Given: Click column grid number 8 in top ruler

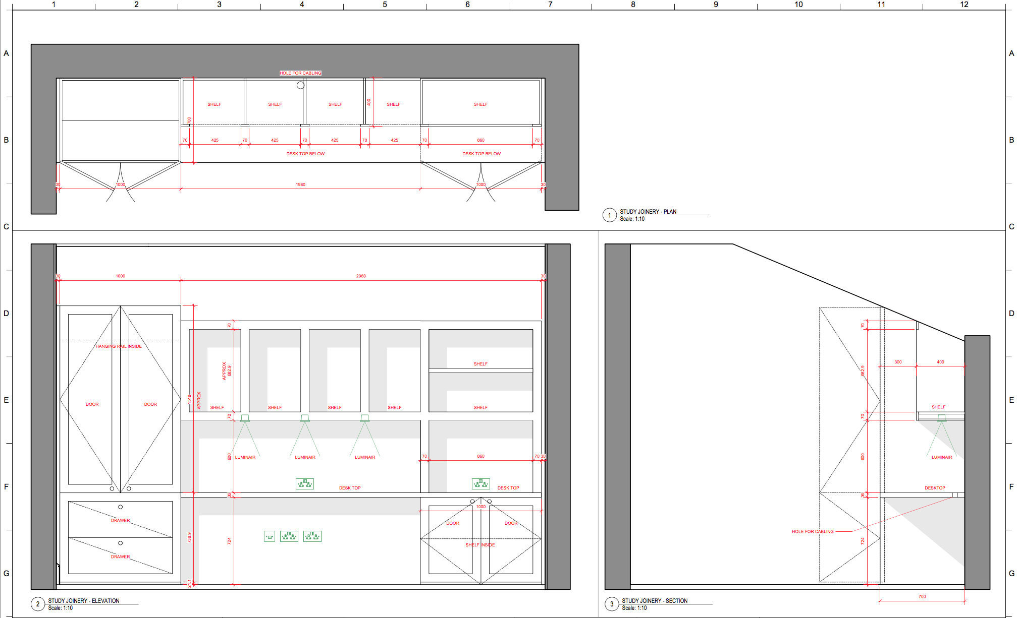Looking at the screenshot, I should point(633,4).
